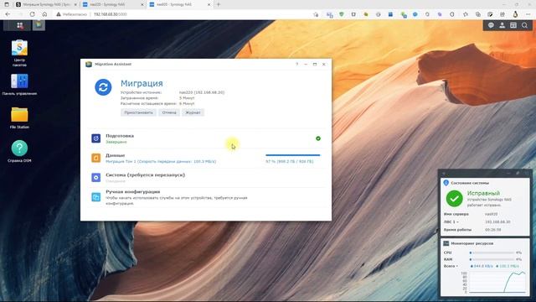
Task: Click the green completed check next to Preparation
Action: pos(318,138)
